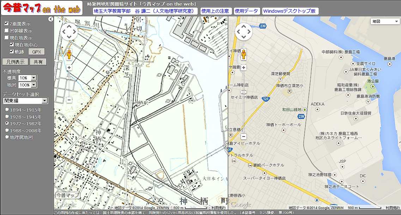Zoom out on the left historical map
Image resolution: width=401 pixels, height=215 pixels.
click(69, 100)
